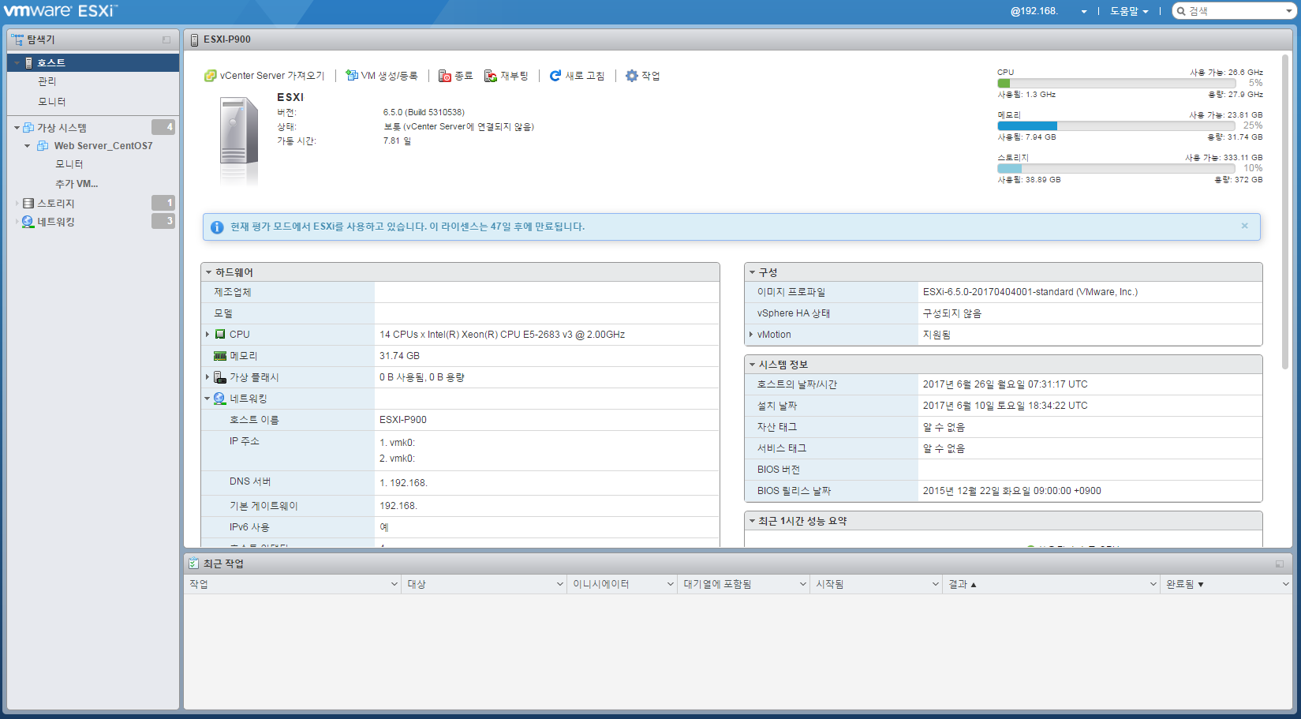Open the 도움말 help menu
Viewport: 1301px width, 719px height.
(x=1129, y=11)
